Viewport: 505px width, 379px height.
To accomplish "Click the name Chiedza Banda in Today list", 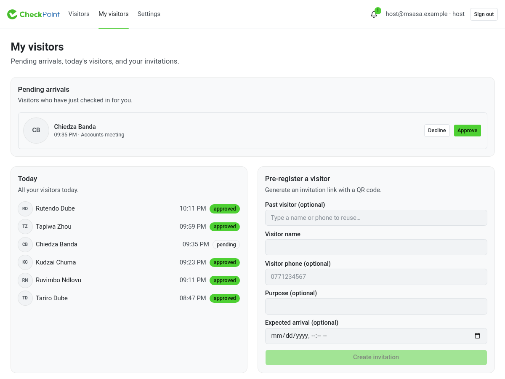I will point(56,244).
